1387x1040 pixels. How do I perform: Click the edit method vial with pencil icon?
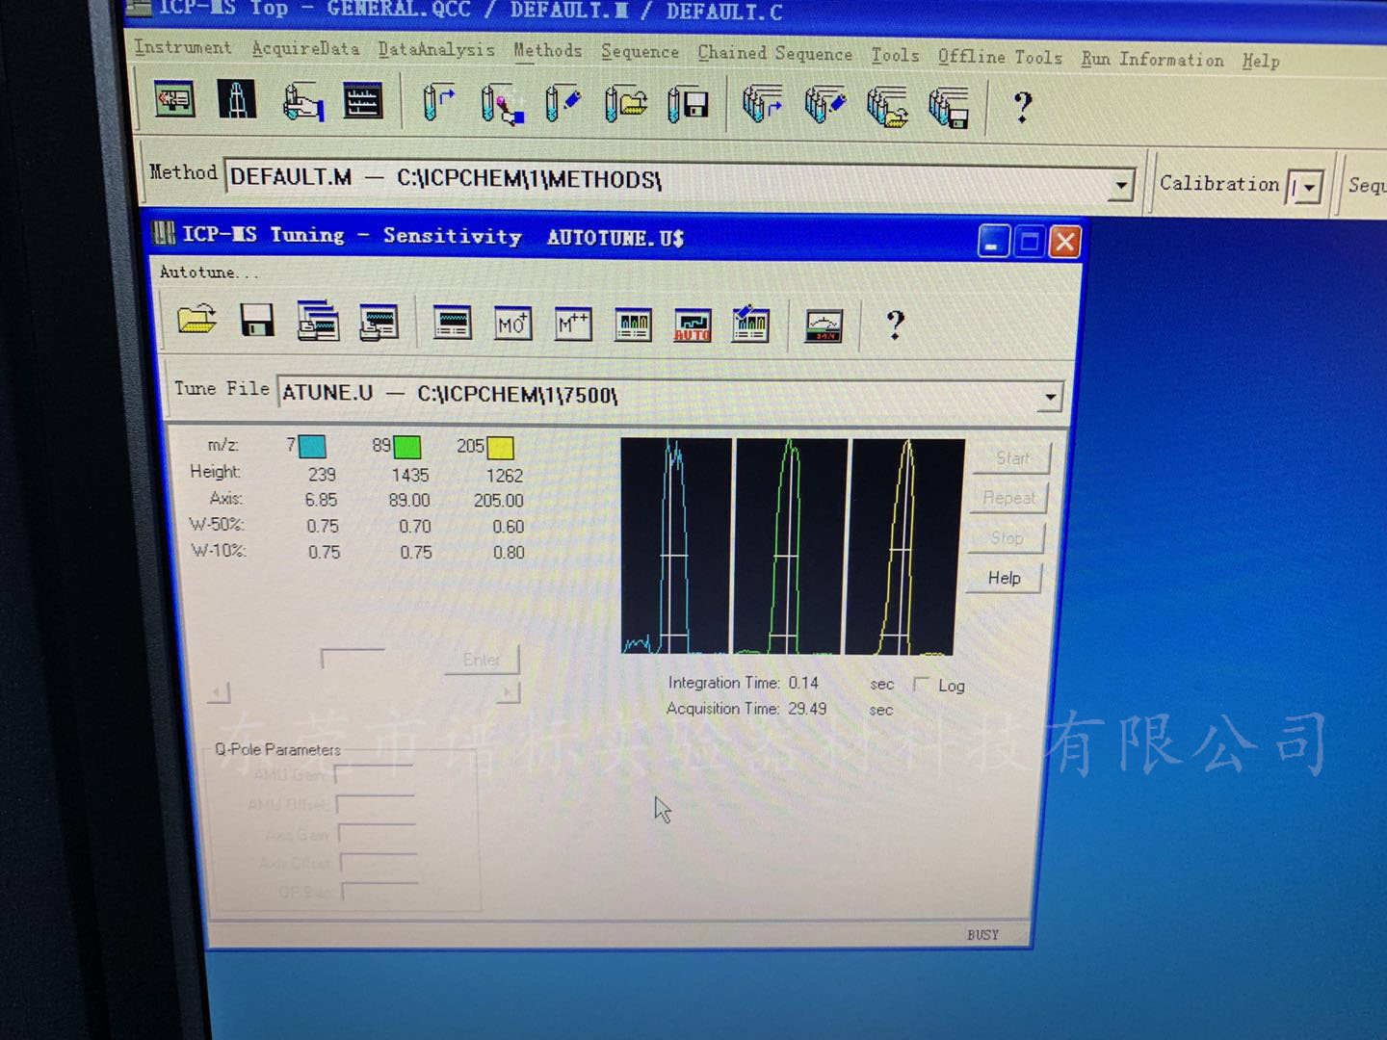coord(563,103)
